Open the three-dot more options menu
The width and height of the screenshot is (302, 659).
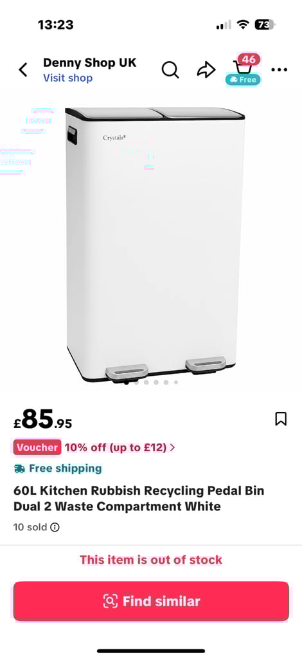tap(280, 70)
